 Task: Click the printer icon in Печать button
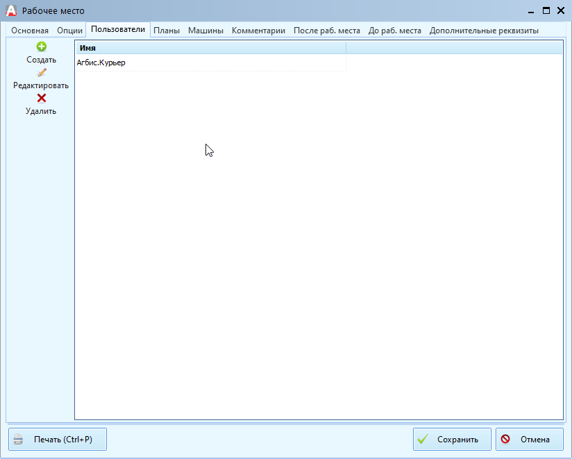[19, 440]
